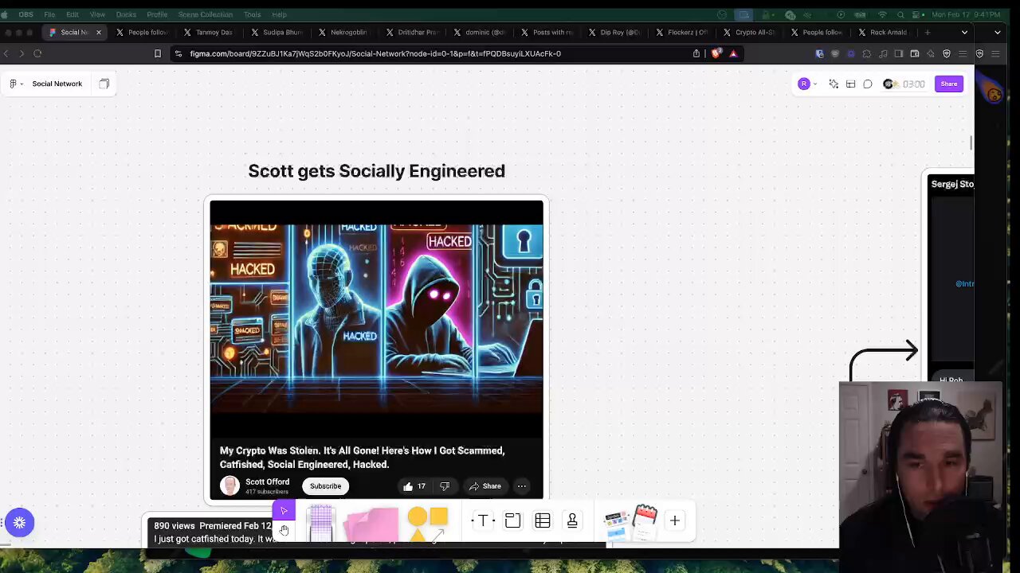1020x573 pixels.
Task: Insert a table with the Table tool
Action: (x=543, y=520)
